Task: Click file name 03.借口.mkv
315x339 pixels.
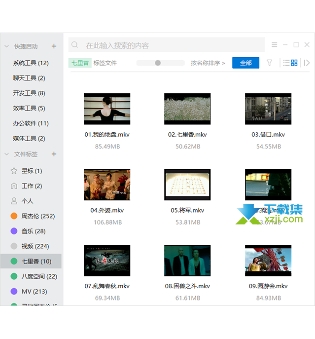Action: click(268, 135)
